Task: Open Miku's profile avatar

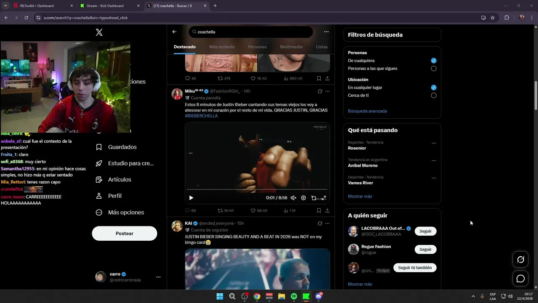Action: click(177, 94)
